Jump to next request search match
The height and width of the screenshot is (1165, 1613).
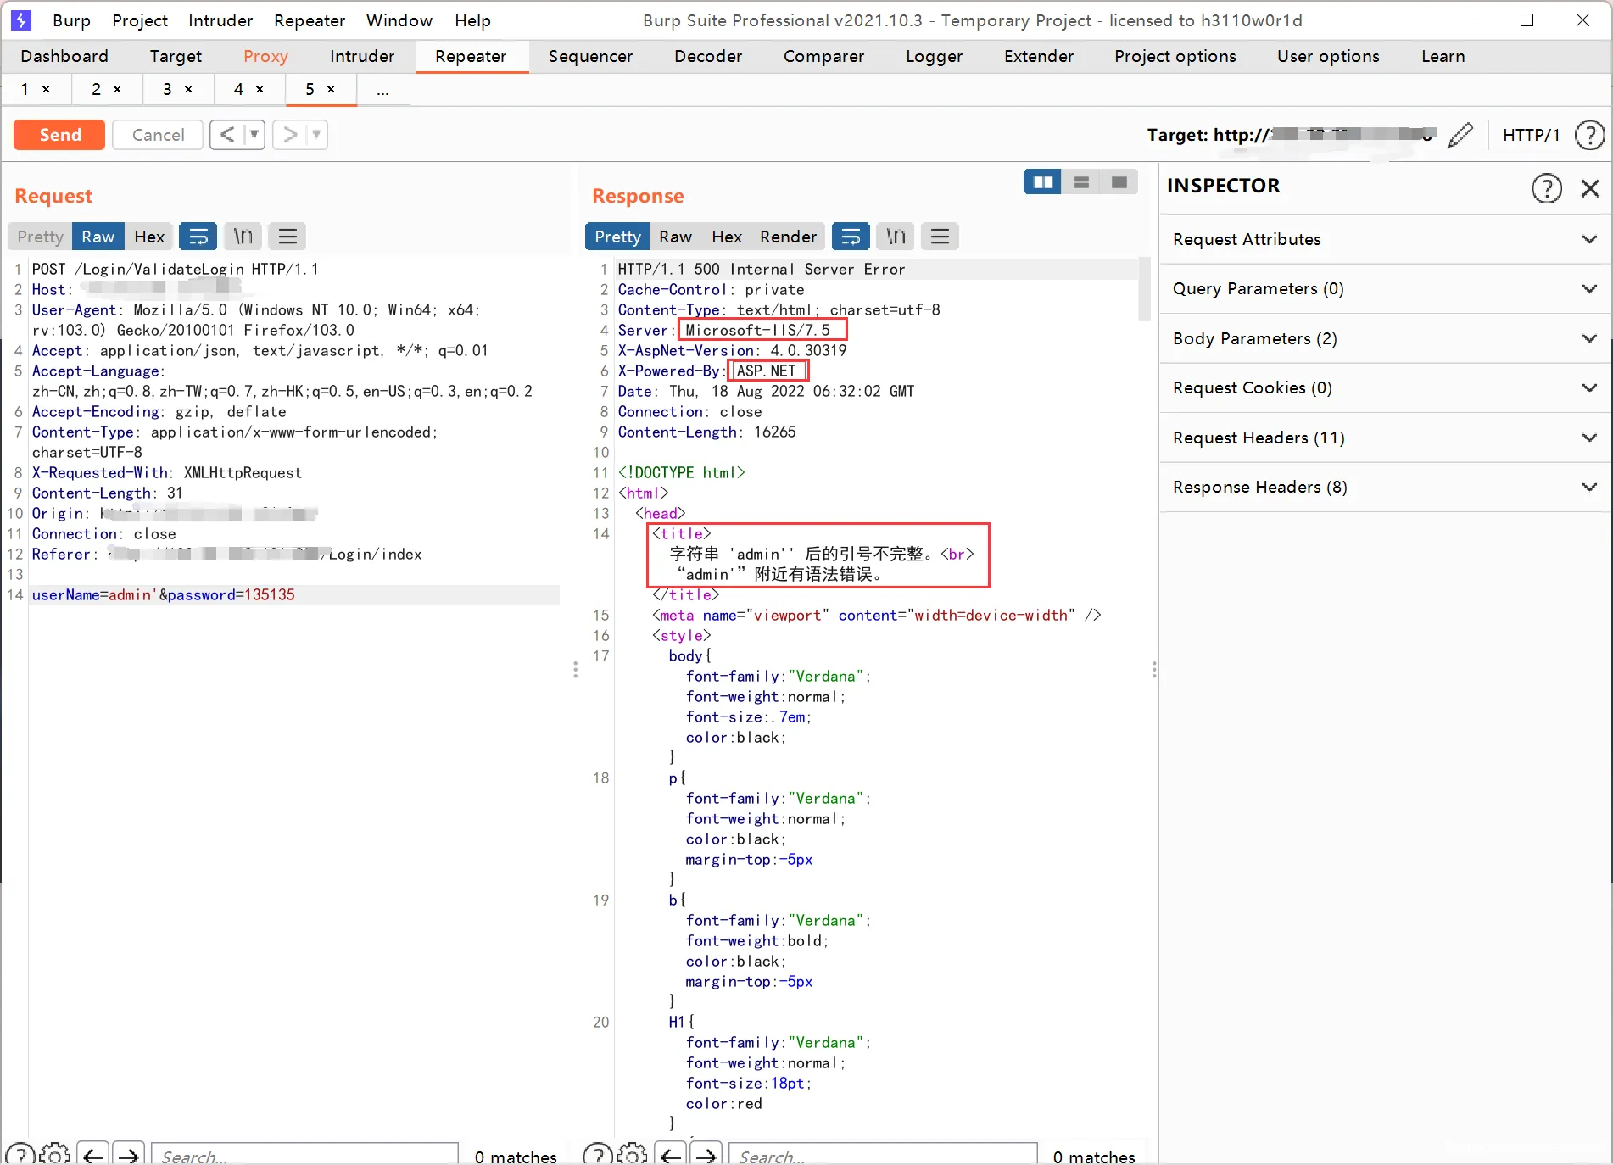point(129,1155)
